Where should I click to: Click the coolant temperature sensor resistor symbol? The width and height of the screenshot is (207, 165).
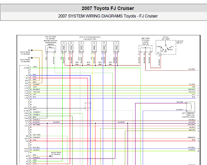coord(51,48)
